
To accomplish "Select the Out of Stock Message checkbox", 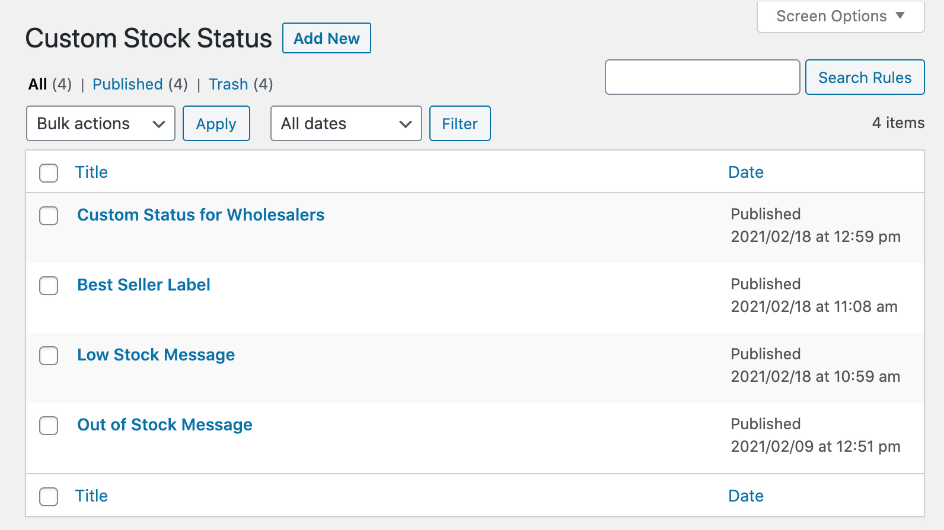I will point(49,426).
